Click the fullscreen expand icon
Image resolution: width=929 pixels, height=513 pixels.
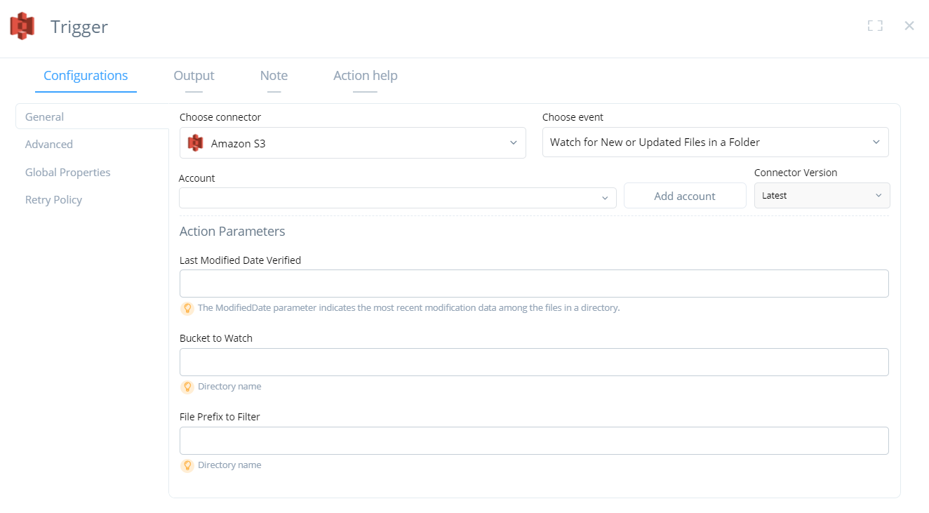[x=875, y=25]
